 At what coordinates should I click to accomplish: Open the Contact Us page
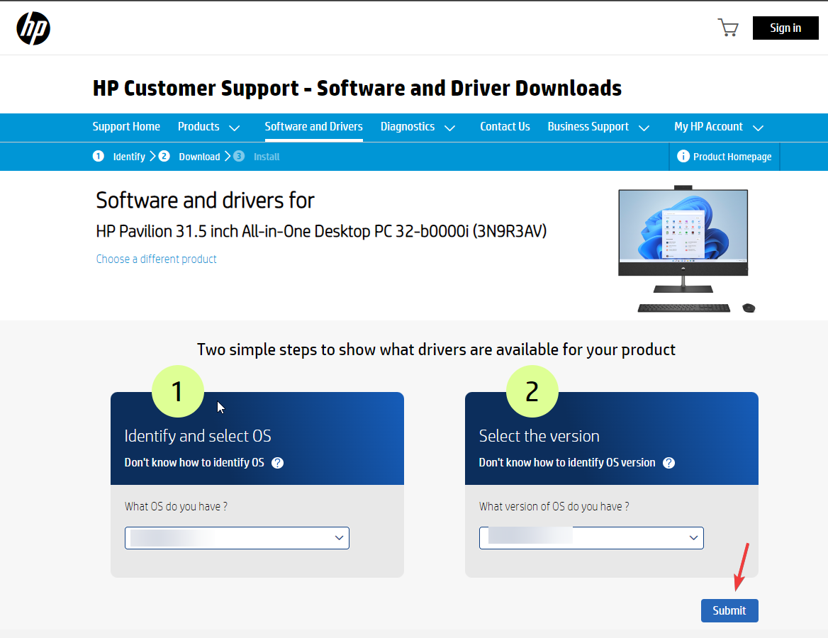point(505,127)
